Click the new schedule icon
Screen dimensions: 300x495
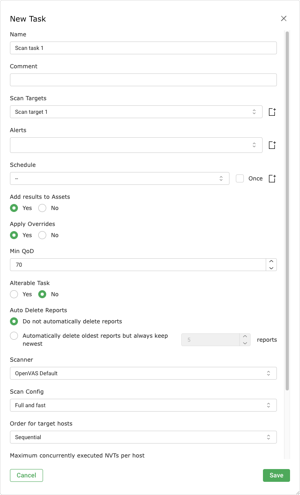[272, 179]
